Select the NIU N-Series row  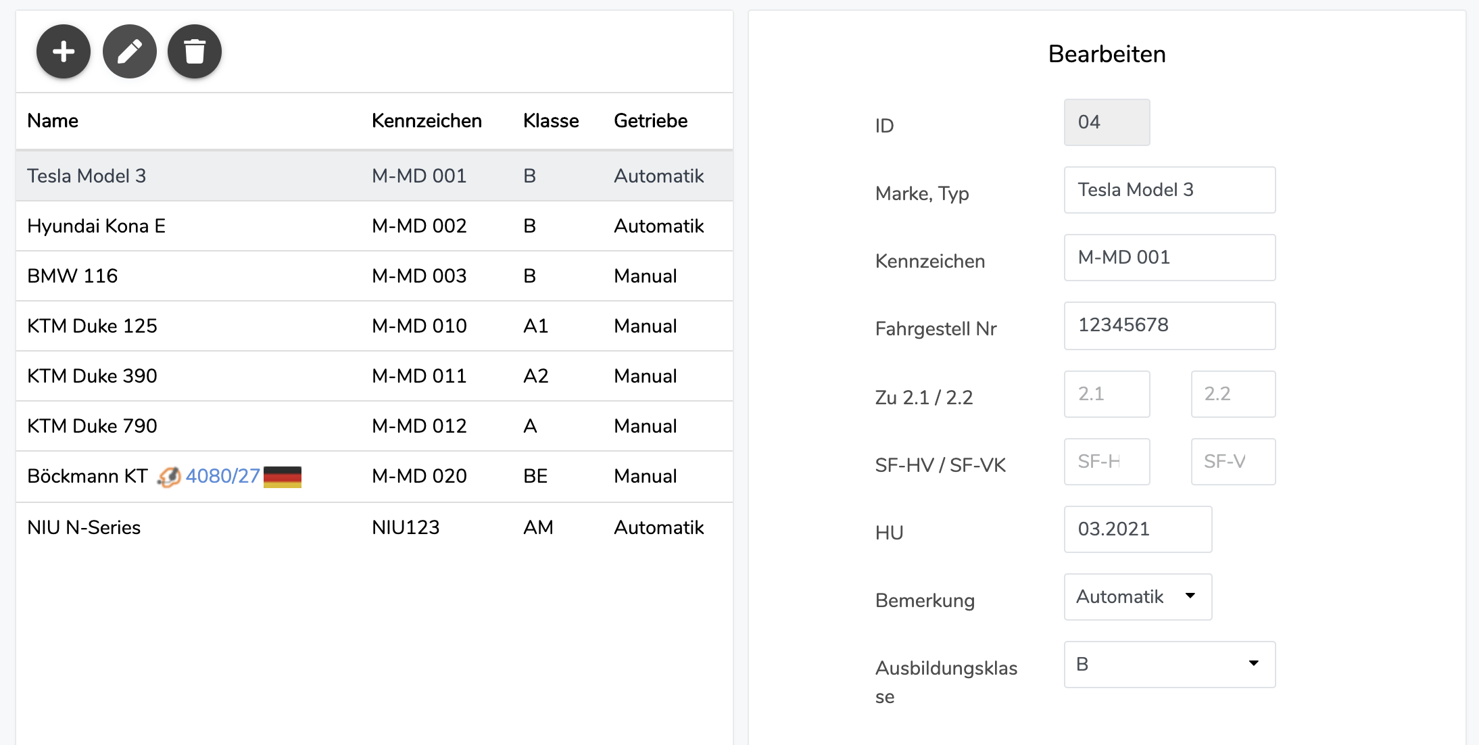(x=374, y=527)
